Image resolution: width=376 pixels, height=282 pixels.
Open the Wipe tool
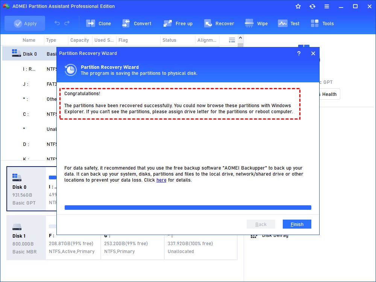(256, 23)
